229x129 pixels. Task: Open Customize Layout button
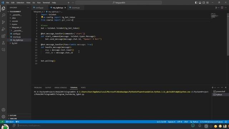(208, 3)
